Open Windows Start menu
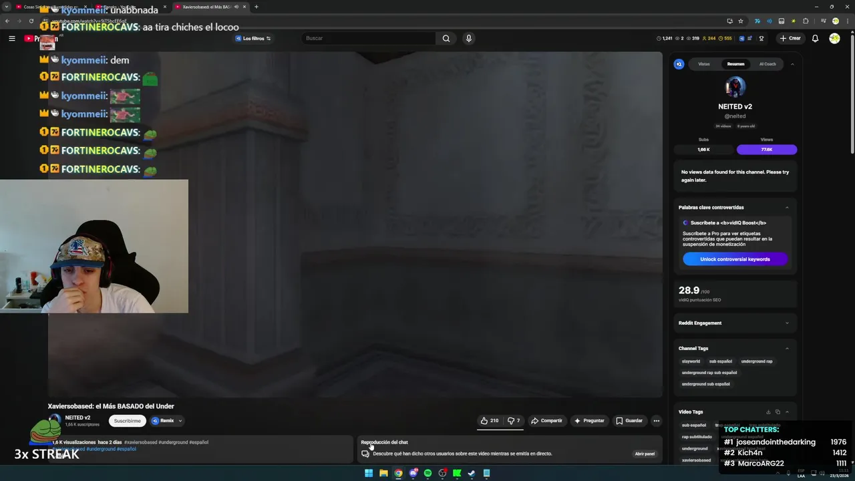Viewport: 855px width, 481px height. pyautogui.click(x=369, y=473)
